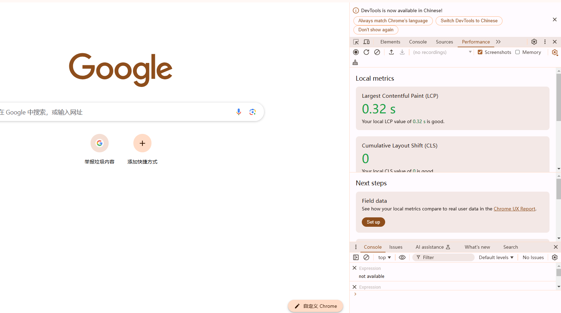
Task: Open DevTools three-dot customize menu
Action: point(545,42)
